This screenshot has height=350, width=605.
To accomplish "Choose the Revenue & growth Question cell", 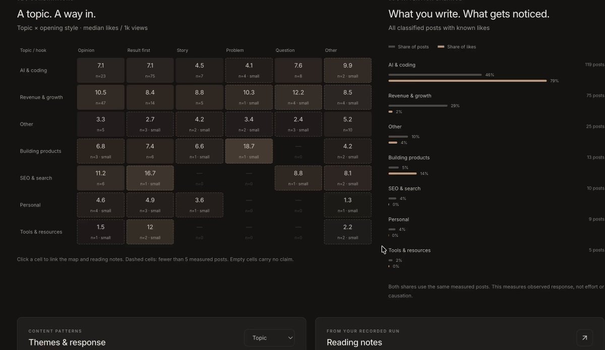I will (298, 97).
